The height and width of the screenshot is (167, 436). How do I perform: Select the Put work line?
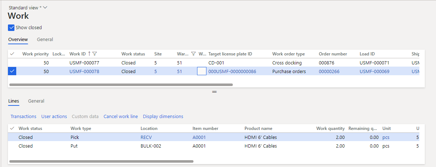tap(213, 146)
